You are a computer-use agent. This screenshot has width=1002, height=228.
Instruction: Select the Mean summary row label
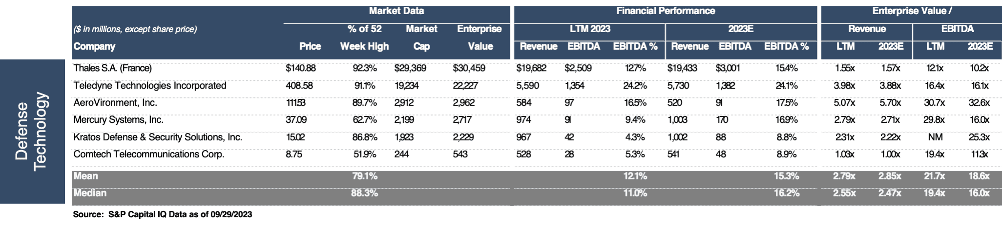tap(85, 176)
